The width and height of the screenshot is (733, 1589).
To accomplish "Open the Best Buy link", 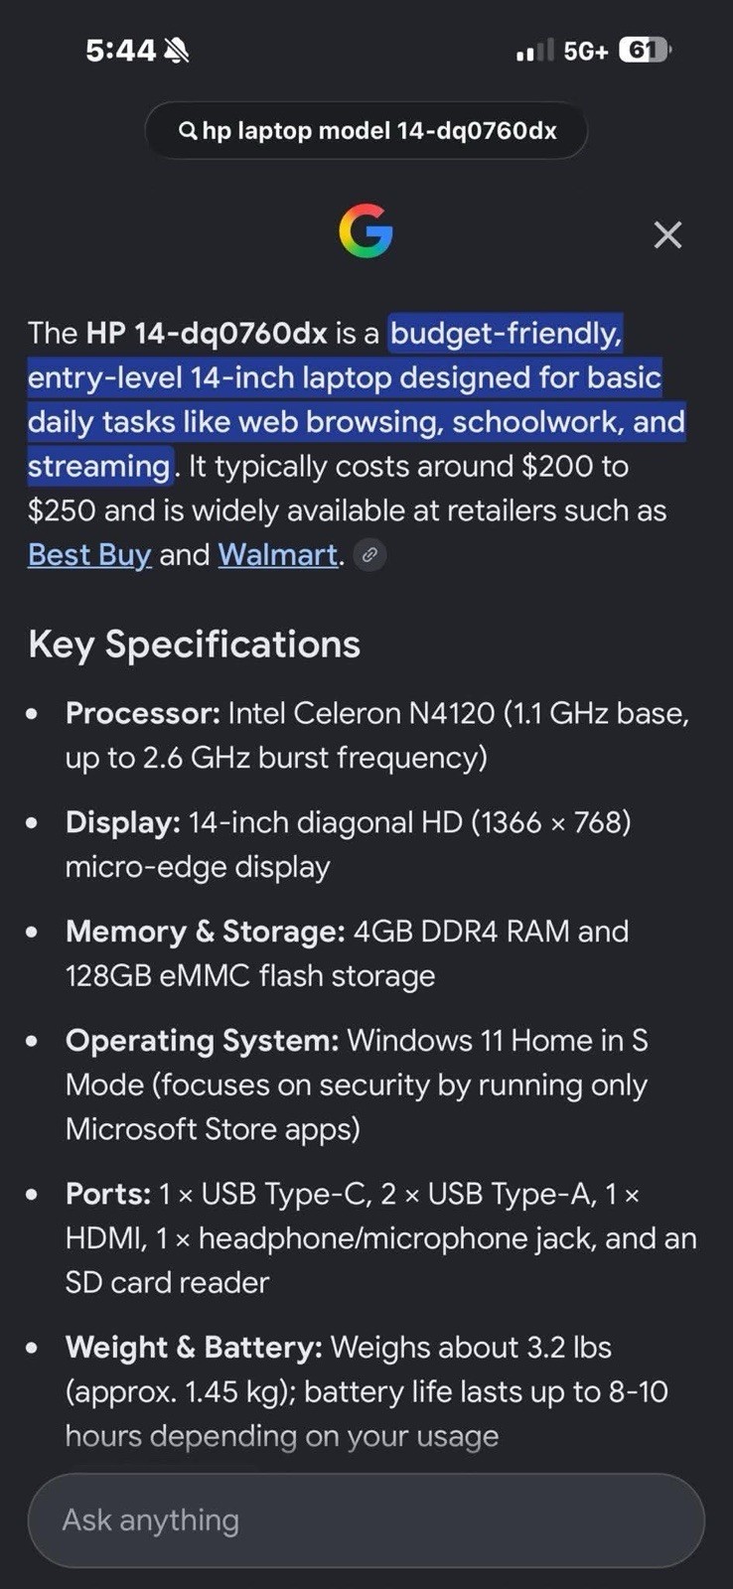I will [x=89, y=554].
